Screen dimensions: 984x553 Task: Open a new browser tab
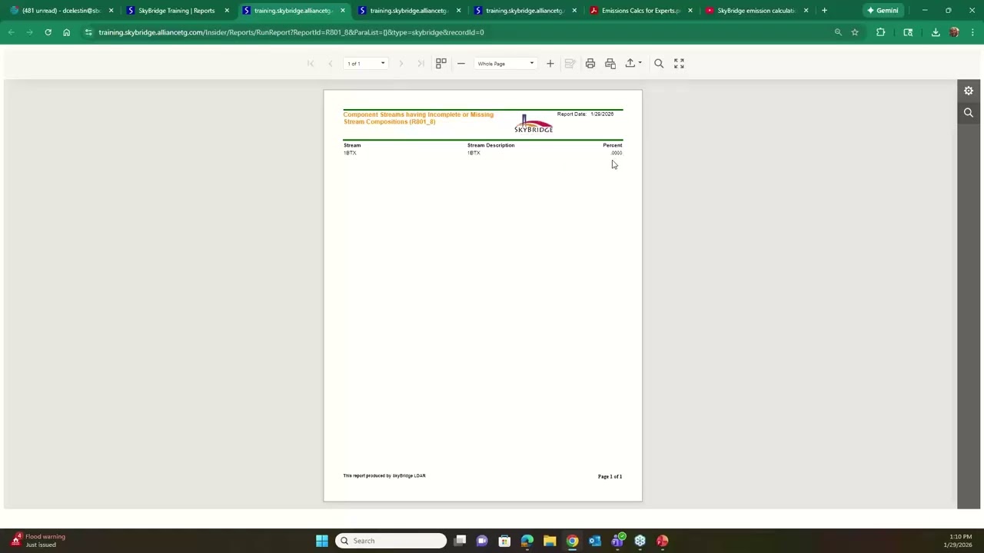[824, 11]
